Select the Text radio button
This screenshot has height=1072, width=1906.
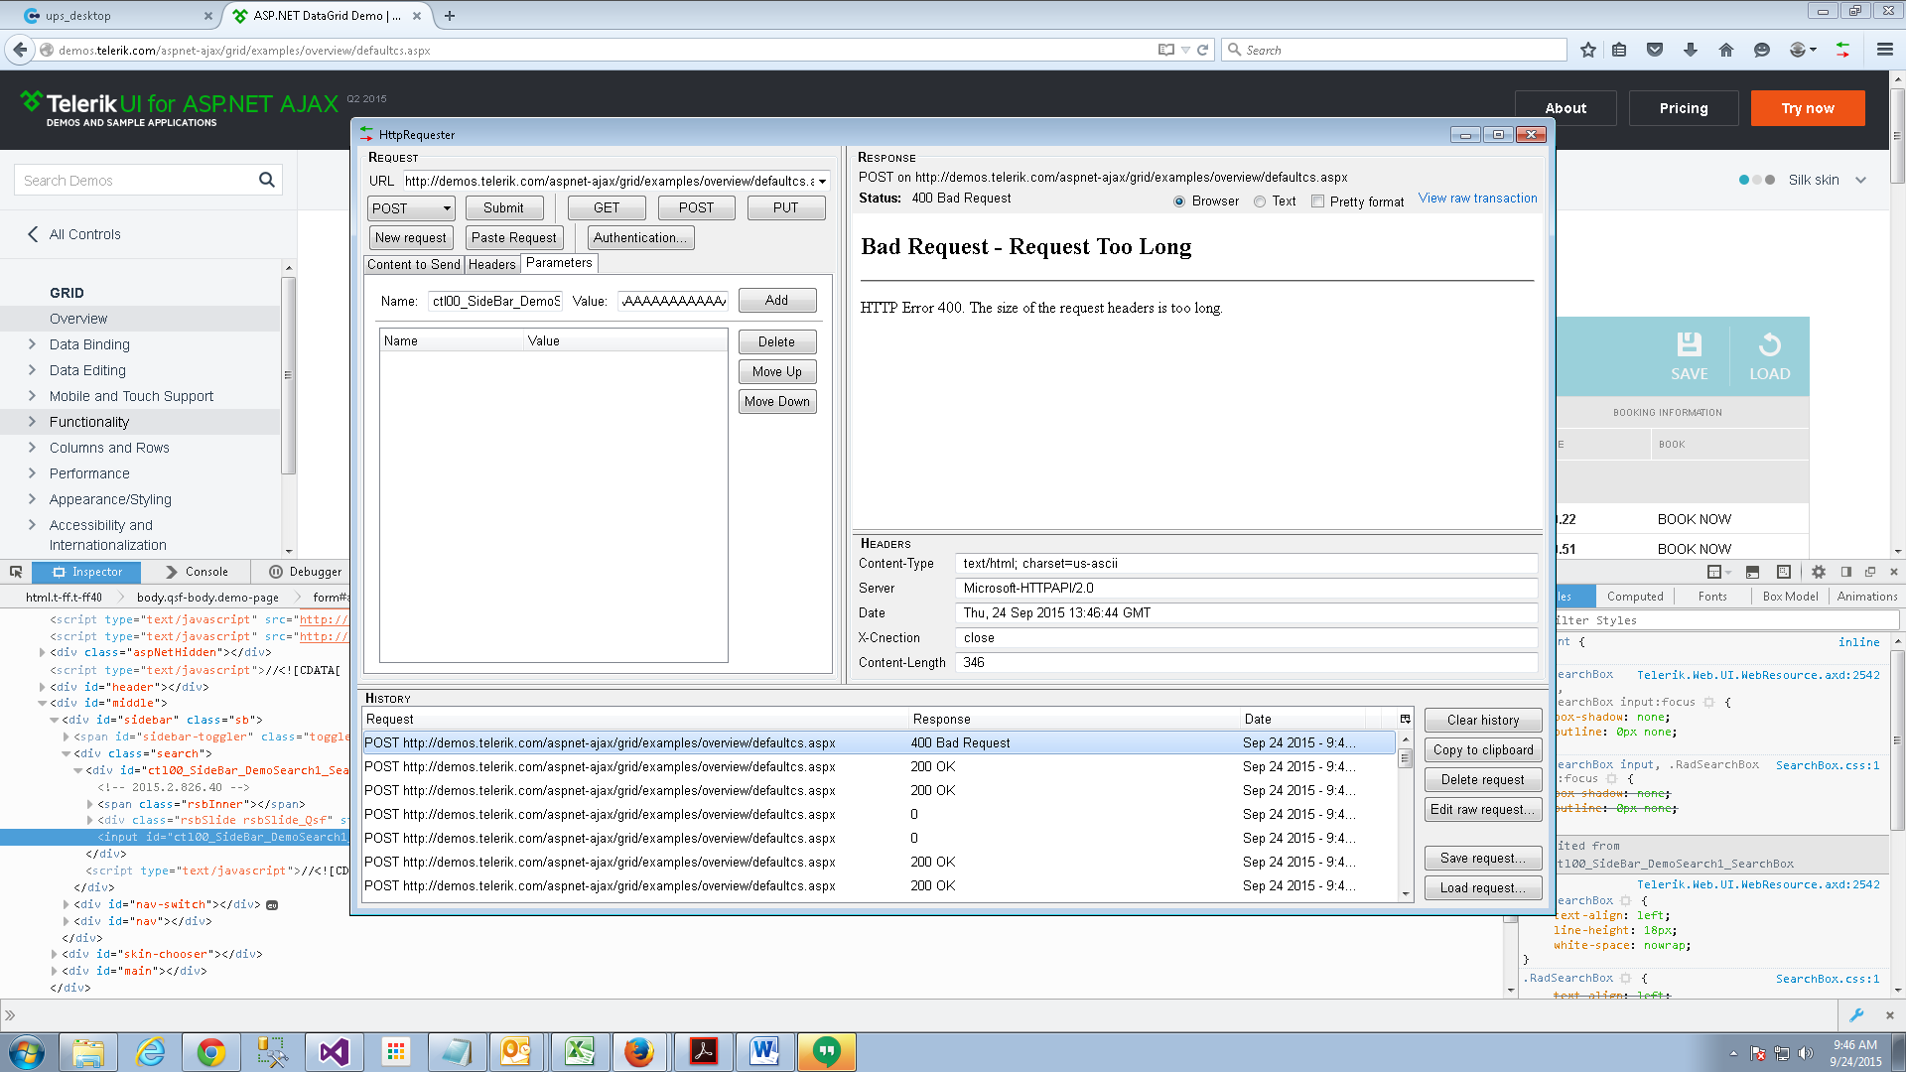(1260, 201)
